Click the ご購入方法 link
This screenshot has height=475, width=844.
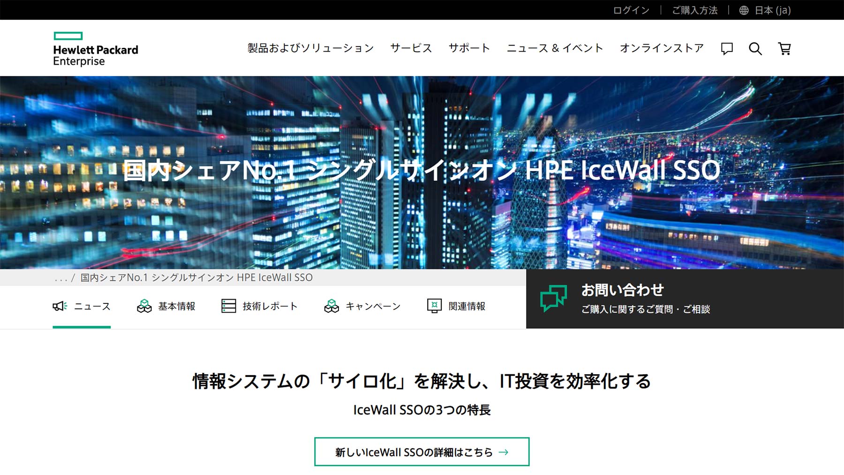(x=694, y=10)
